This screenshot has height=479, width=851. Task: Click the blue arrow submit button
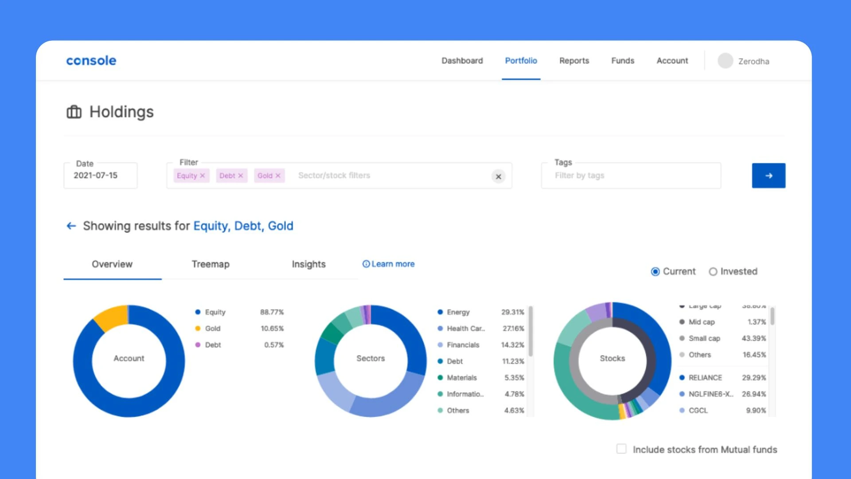coord(768,176)
